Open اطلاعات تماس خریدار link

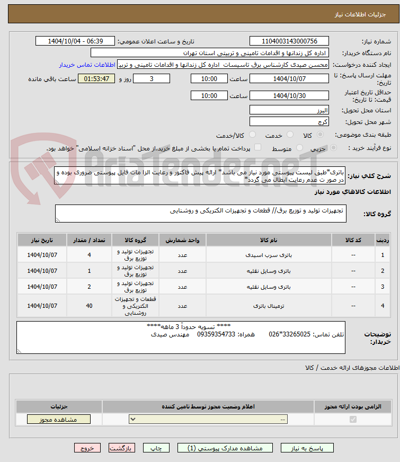click(87, 65)
